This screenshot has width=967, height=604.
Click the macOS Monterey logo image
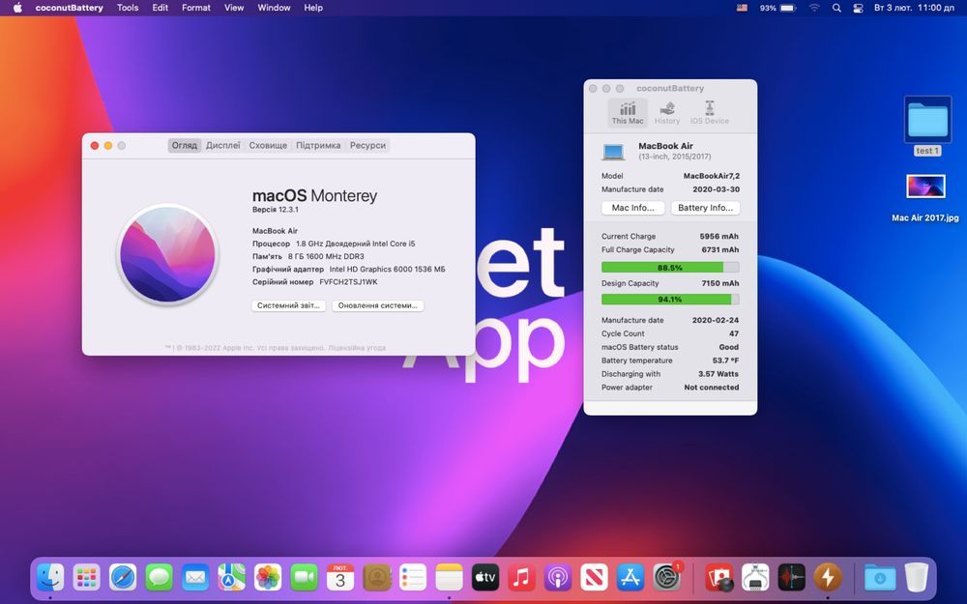[x=167, y=254]
